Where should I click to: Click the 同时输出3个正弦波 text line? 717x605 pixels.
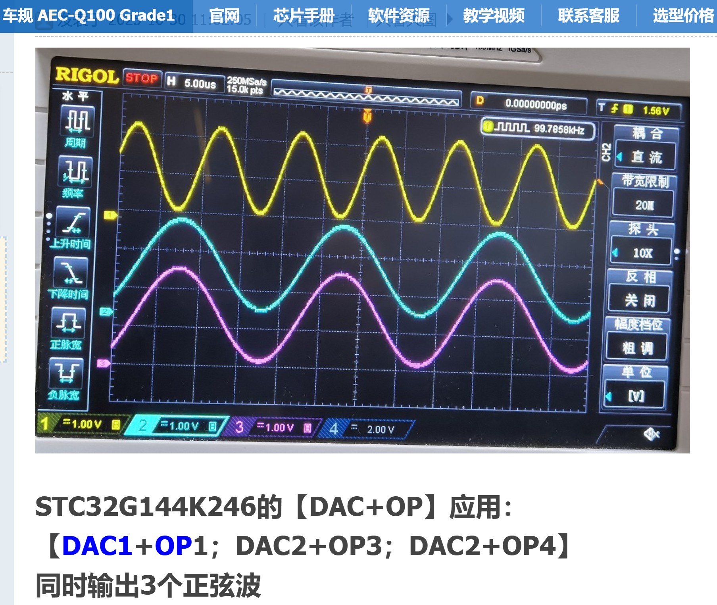(148, 585)
